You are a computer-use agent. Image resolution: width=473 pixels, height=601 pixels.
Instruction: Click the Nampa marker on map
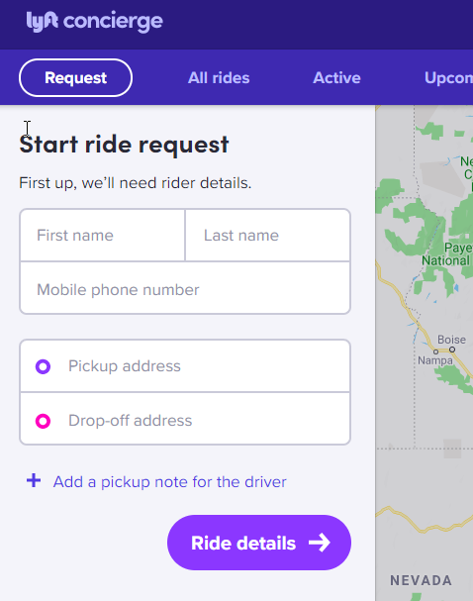click(x=435, y=351)
